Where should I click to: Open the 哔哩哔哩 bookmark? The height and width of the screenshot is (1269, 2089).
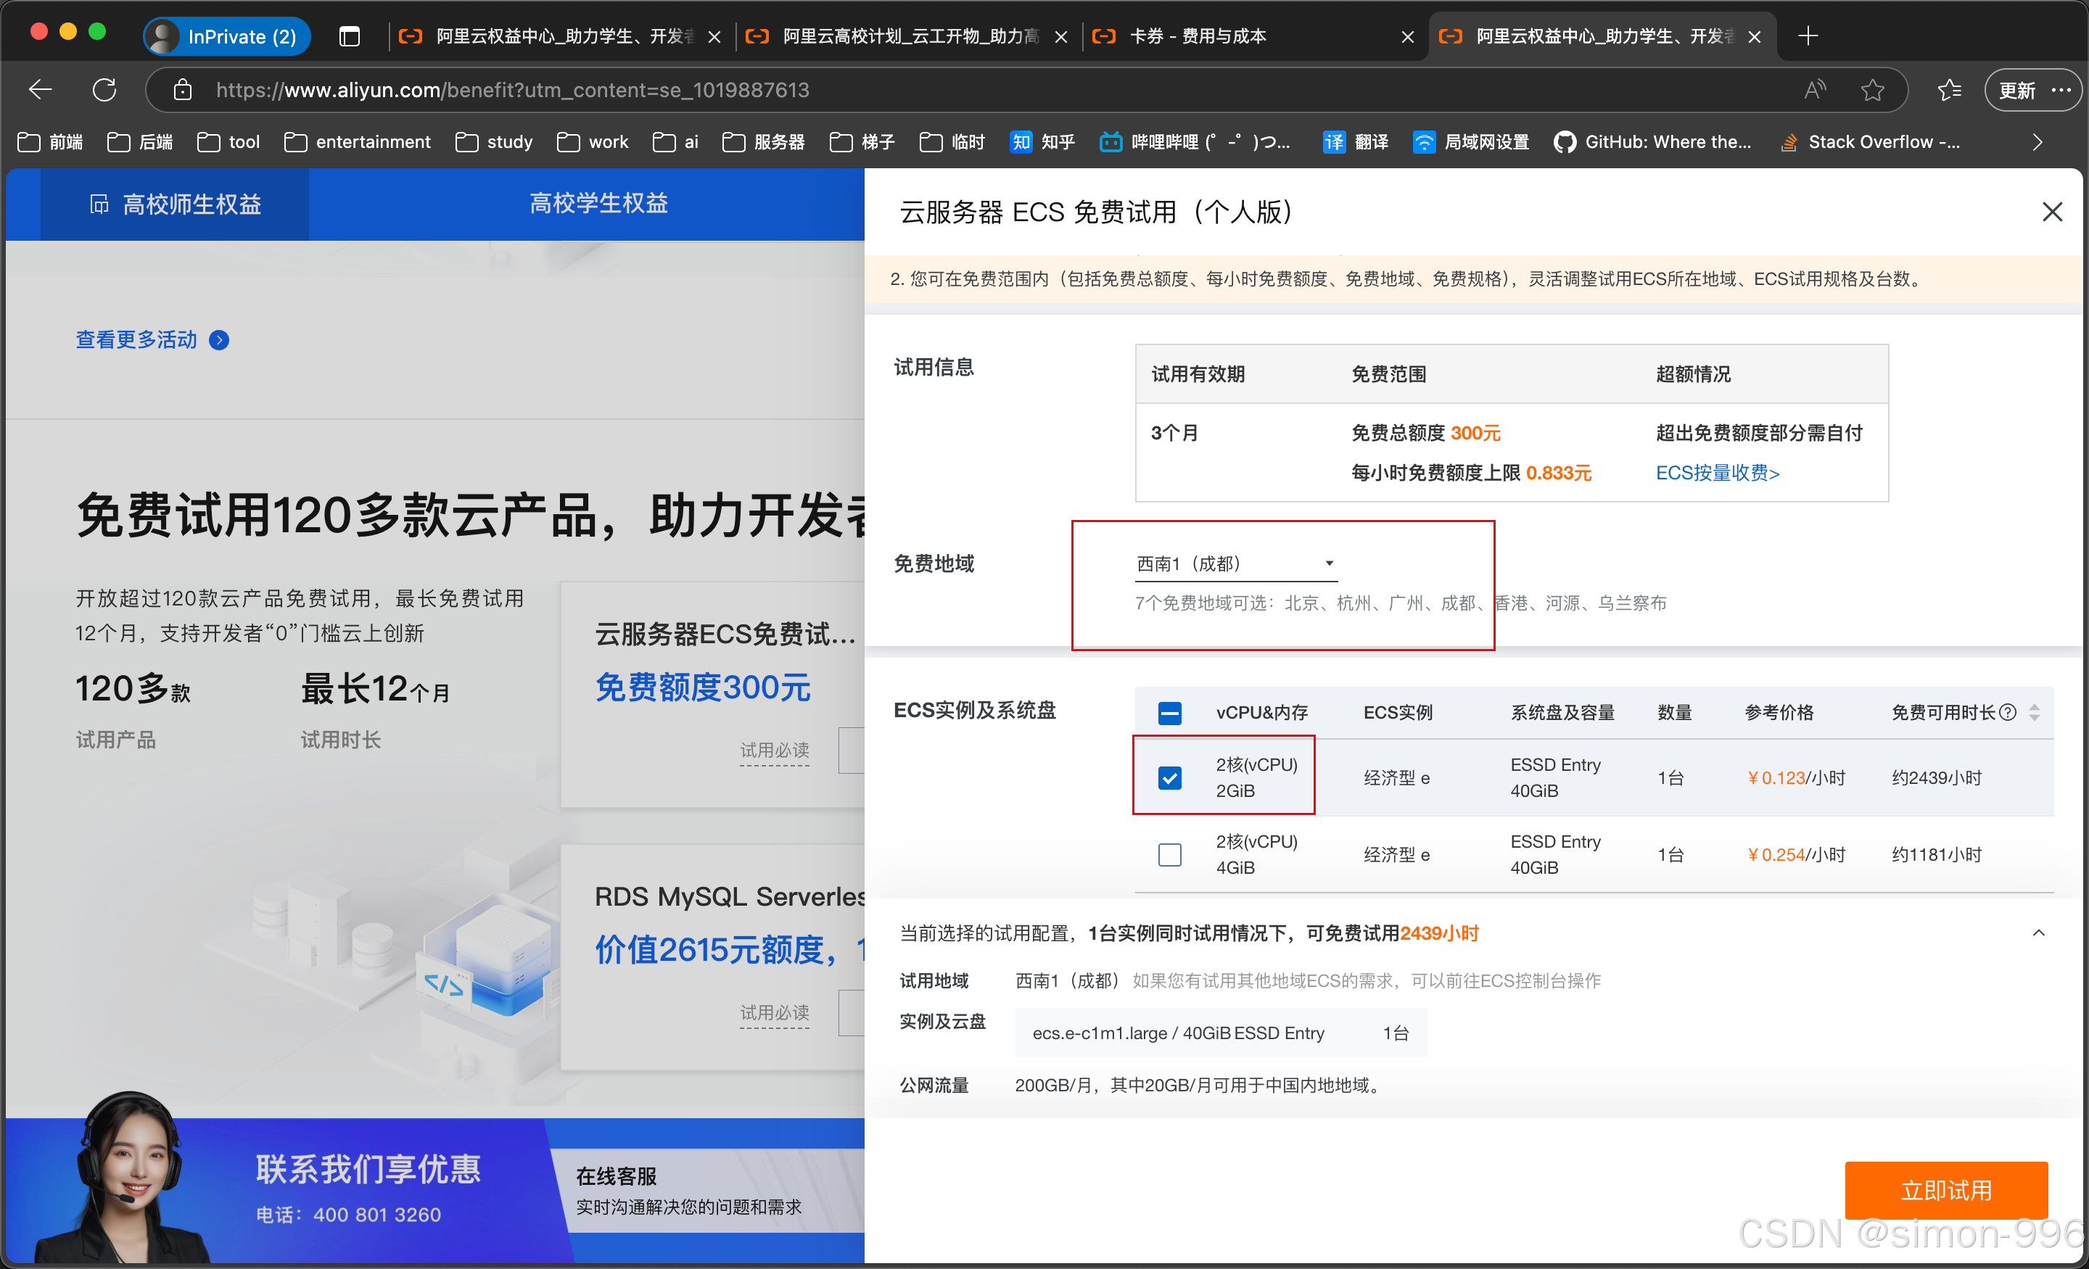(1195, 142)
